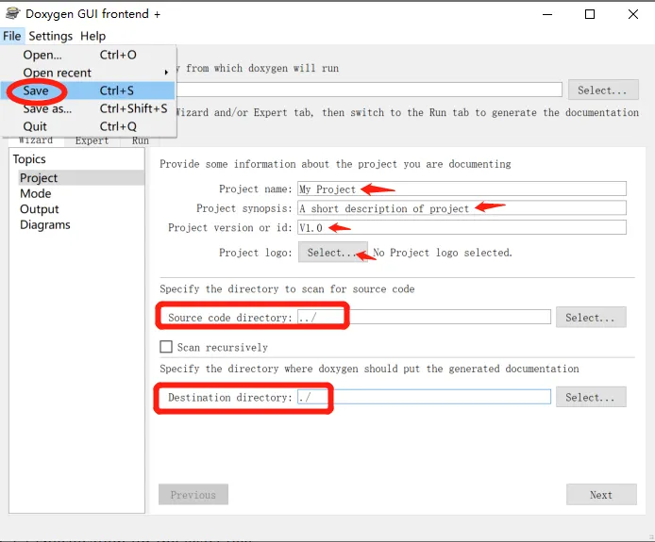The width and height of the screenshot is (655, 542).
Task: Choose Save from the File menu
Action: pyautogui.click(x=88, y=90)
